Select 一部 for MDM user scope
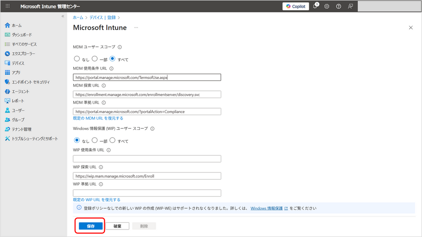422x237 pixels. point(95,59)
